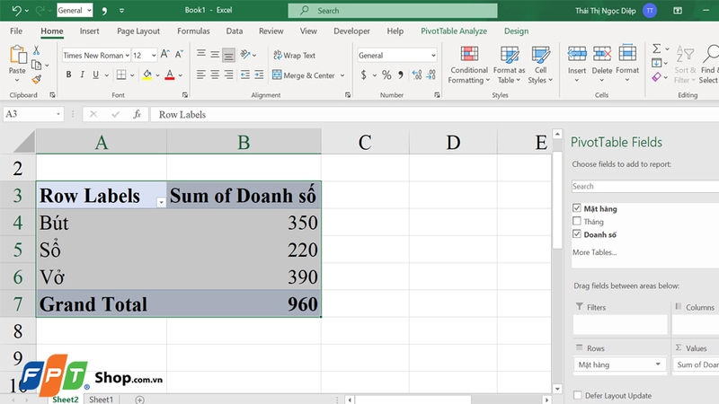Decrease font size with small A
The width and height of the screenshot is (719, 404).
click(x=179, y=55)
